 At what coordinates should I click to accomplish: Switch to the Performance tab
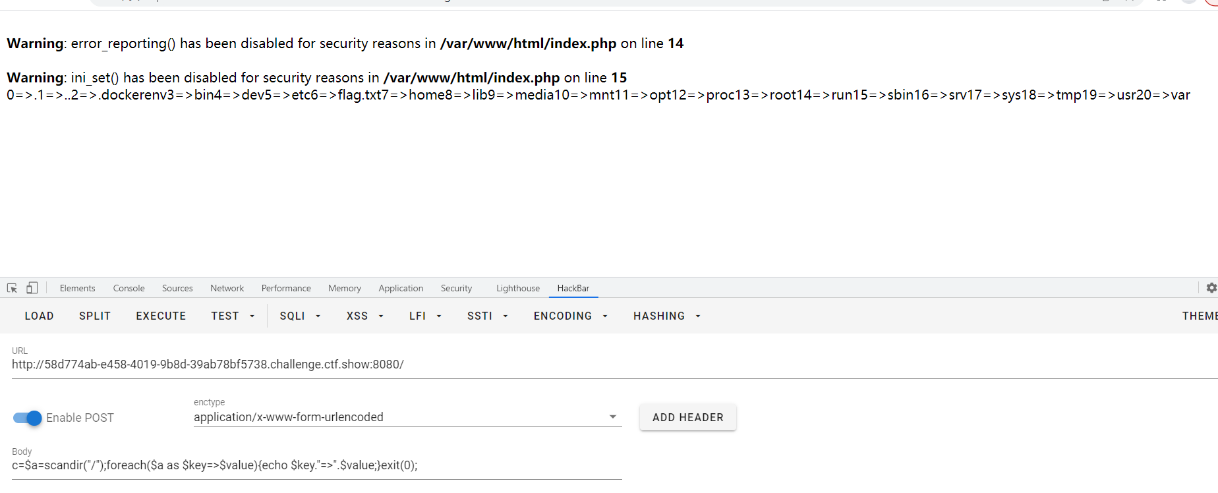[286, 288]
